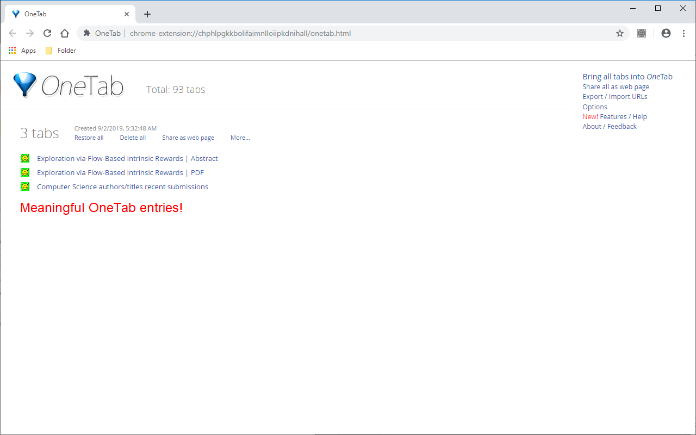Minimize the Chrome window

[633, 8]
